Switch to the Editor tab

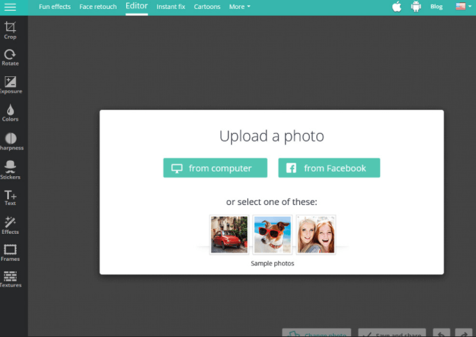[136, 6]
